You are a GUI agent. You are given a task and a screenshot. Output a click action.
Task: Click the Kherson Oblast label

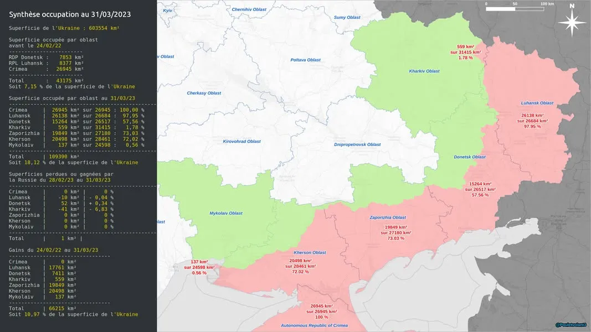(x=310, y=252)
